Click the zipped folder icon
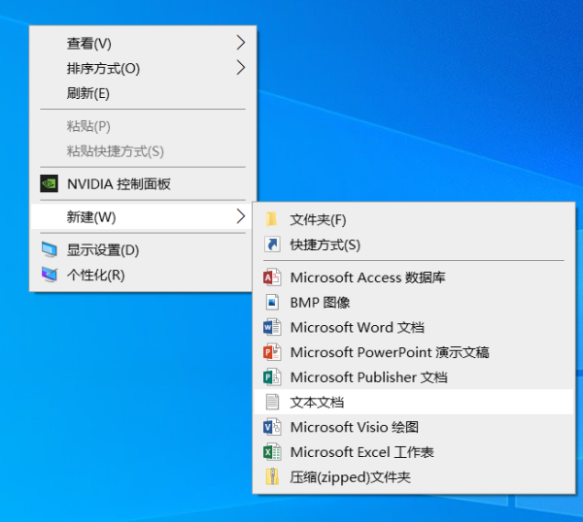 272,476
